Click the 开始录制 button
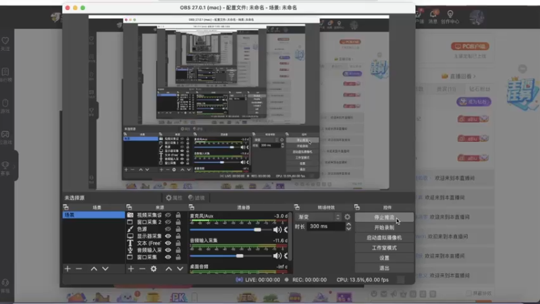540x304 pixels. [x=384, y=228]
